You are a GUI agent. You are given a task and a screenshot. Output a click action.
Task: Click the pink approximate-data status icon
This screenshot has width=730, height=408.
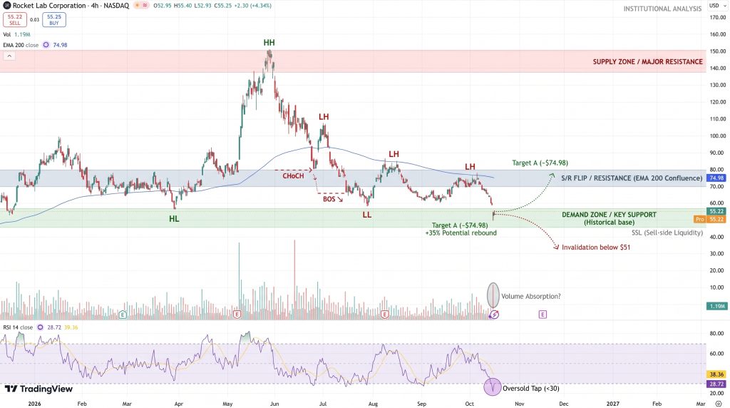click(x=145, y=6)
